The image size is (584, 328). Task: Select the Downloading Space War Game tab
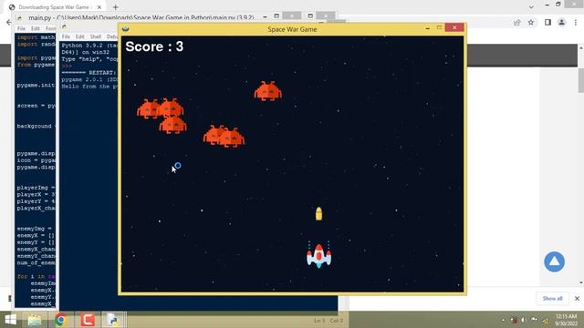[x=54, y=7]
